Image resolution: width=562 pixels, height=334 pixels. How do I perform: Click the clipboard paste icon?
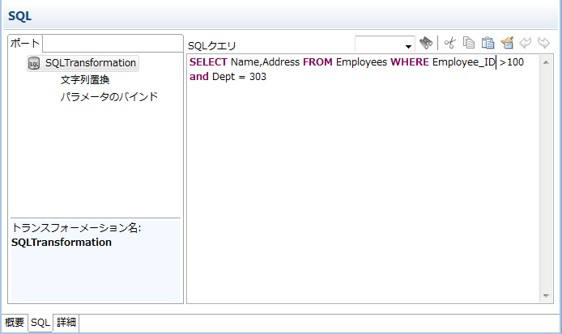click(x=487, y=43)
